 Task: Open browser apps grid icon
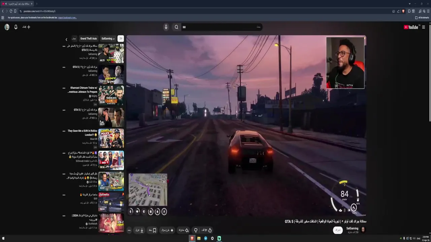(x=3, y=17)
